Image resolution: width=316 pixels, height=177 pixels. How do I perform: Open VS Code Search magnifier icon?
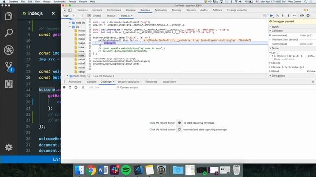(x=9, y=33)
